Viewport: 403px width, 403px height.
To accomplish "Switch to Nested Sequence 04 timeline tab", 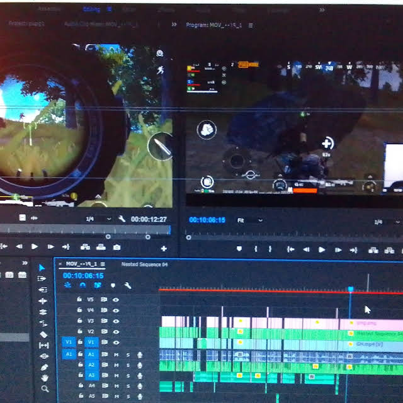I will point(144,264).
